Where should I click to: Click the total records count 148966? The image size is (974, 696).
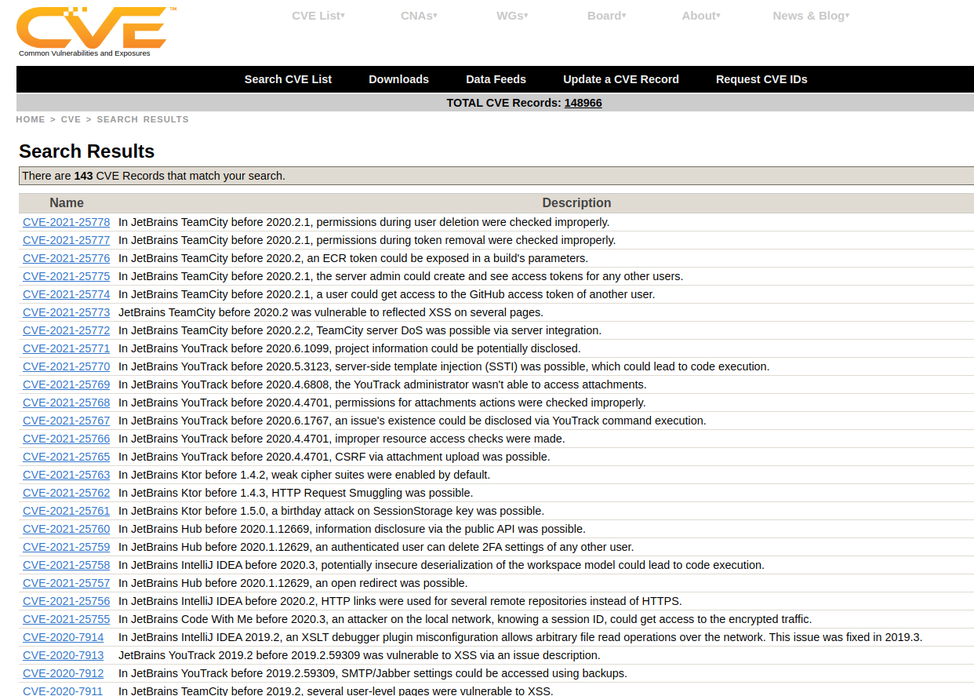pyautogui.click(x=583, y=103)
